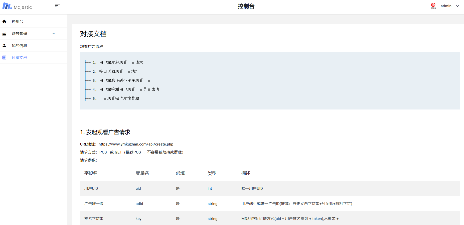Image resolution: width=464 pixels, height=225 pixels.
Task: Open the admin user dropdown arrow
Action: coord(457,6)
